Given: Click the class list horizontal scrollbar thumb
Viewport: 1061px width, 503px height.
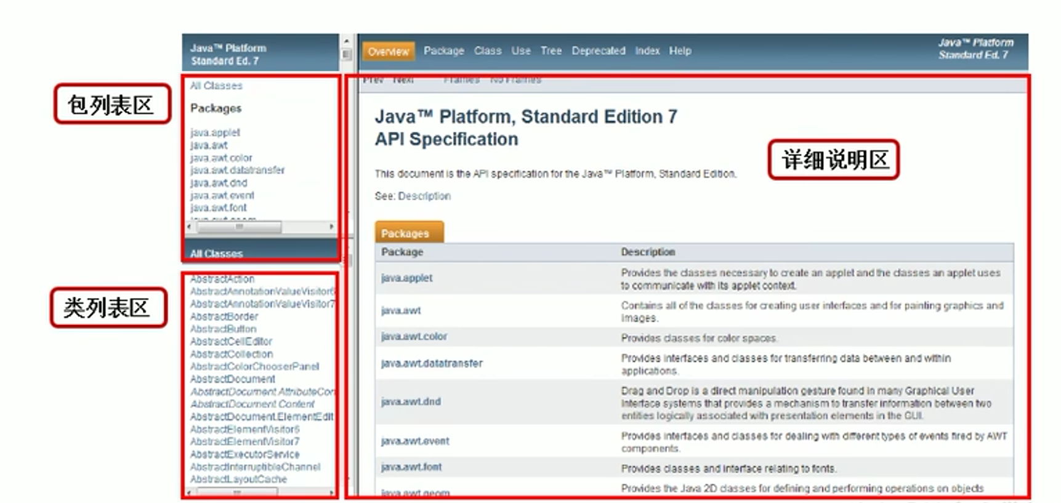Looking at the screenshot, I should [x=238, y=493].
